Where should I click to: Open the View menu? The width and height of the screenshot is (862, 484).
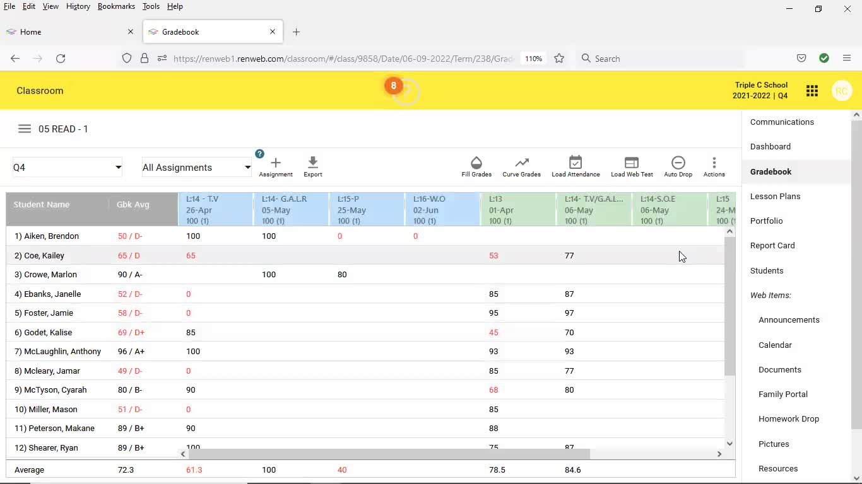click(x=50, y=6)
